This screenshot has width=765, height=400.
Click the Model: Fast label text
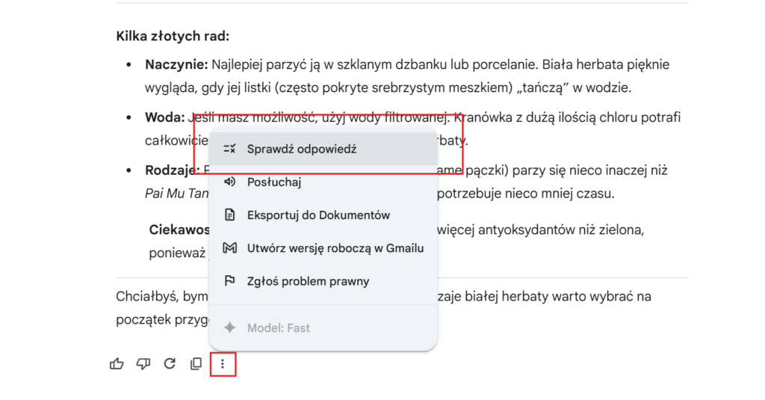(279, 327)
